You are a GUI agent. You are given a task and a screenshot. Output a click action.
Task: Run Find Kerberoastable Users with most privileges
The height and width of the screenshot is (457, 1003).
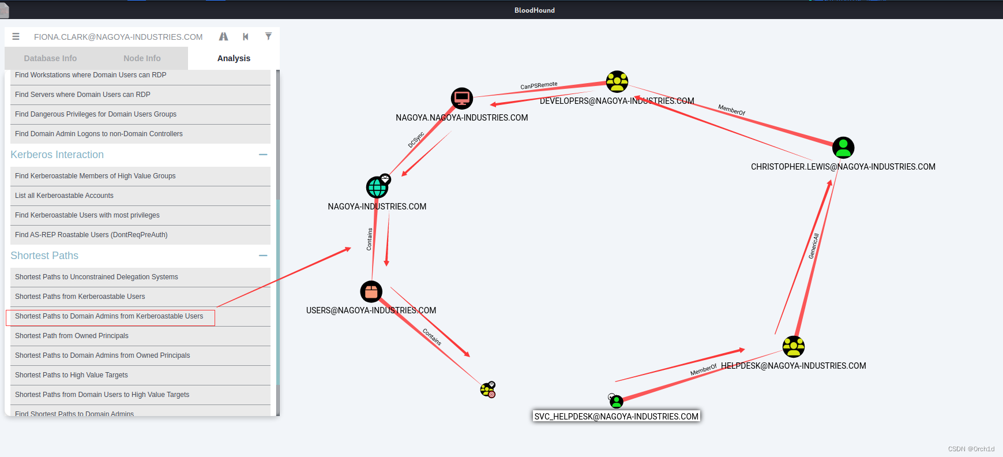point(140,215)
